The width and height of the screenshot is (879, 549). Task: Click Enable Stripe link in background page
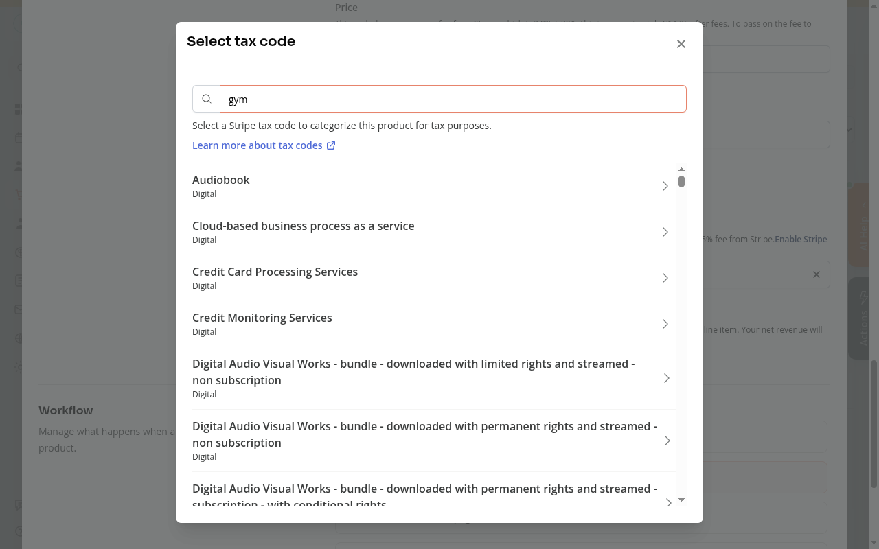(x=801, y=240)
